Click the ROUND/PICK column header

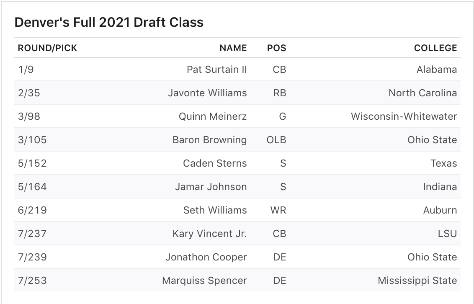[47, 48]
